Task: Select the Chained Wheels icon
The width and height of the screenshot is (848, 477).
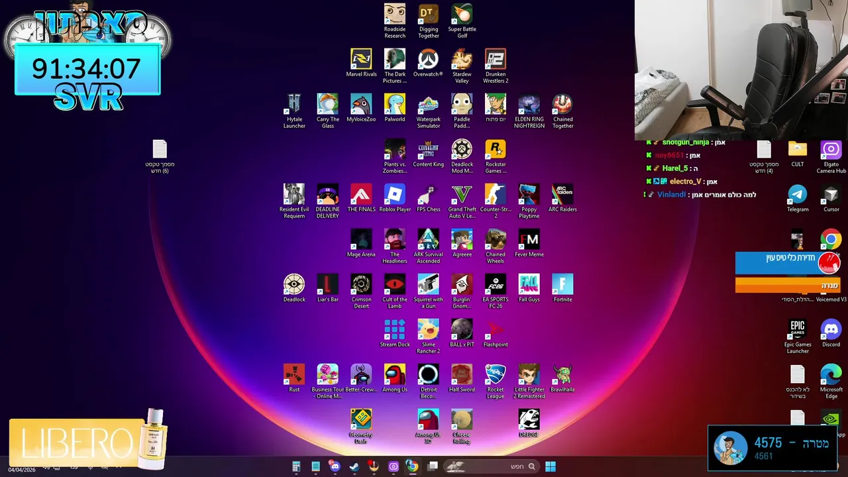Action: tap(496, 246)
